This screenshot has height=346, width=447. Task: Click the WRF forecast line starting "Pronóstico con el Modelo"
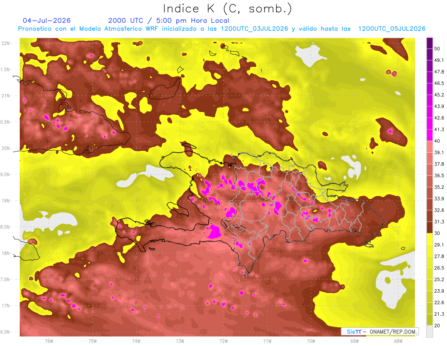coord(222,29)
